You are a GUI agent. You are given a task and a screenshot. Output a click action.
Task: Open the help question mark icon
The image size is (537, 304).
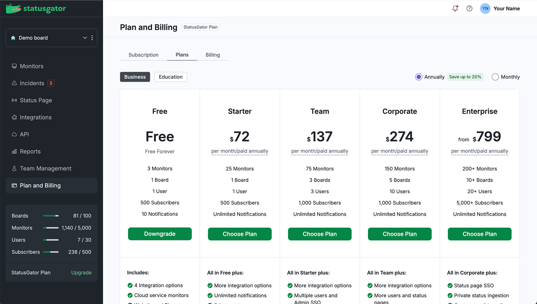click(470, 9)
